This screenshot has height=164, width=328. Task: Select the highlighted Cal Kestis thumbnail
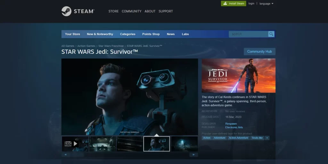(157, 144)
